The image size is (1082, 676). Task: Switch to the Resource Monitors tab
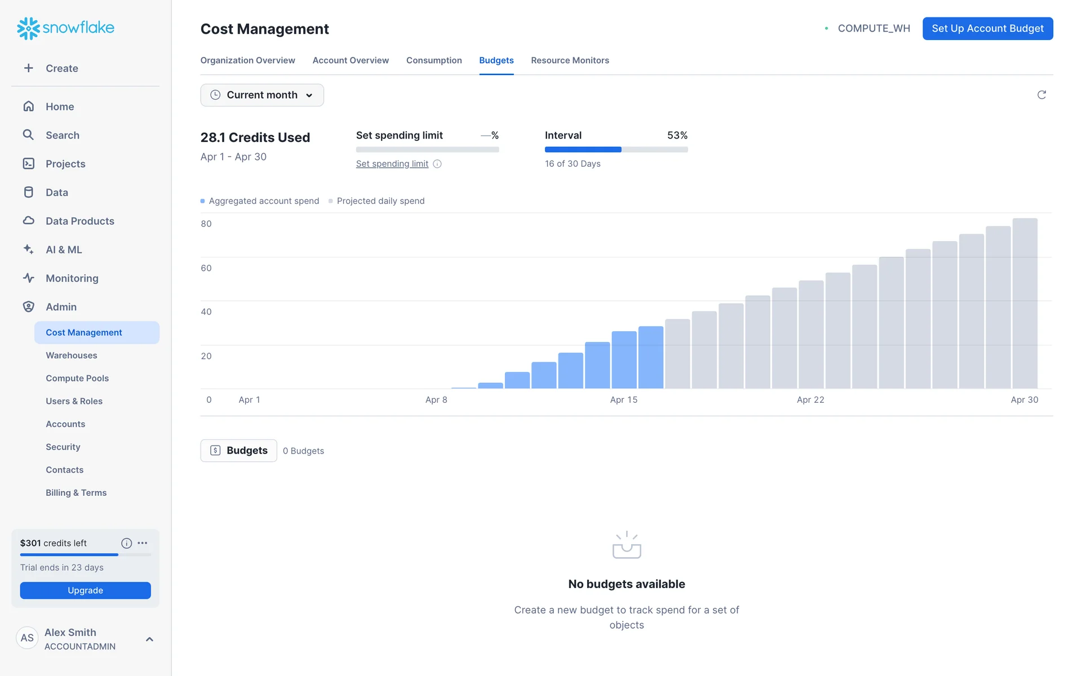pos(570,60)
